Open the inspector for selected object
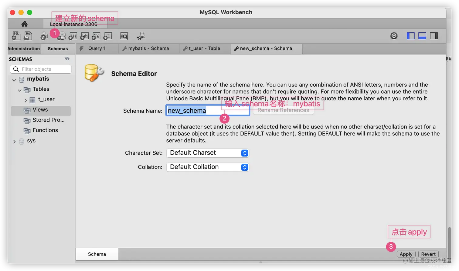The height and width of the screenshot is (271, 459). click(x=44, y=36)
